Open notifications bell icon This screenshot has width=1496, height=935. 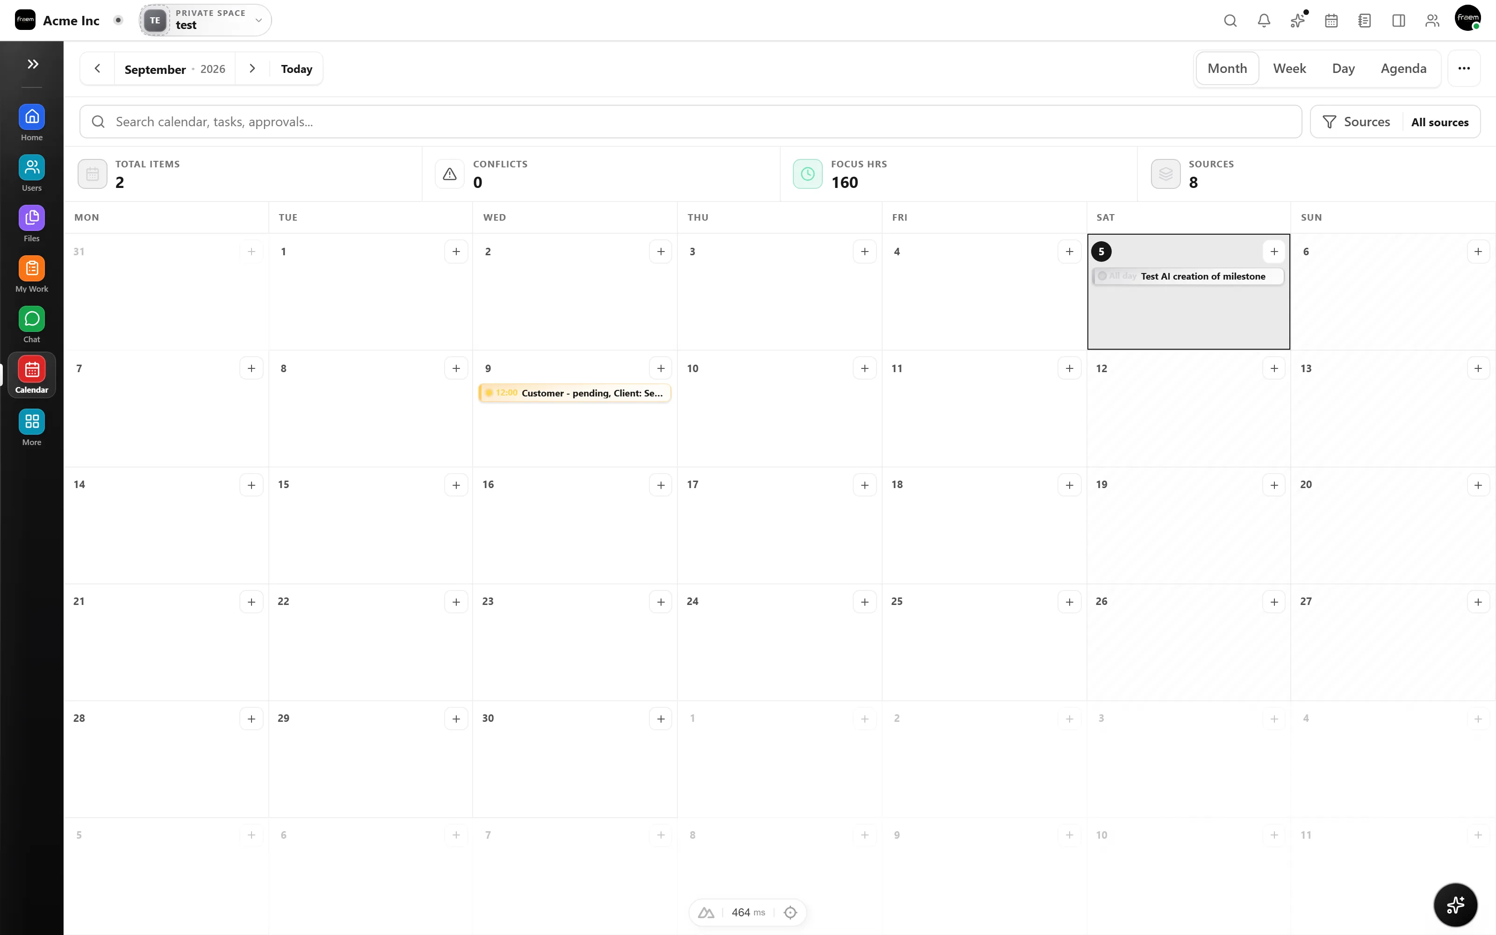1264,21
